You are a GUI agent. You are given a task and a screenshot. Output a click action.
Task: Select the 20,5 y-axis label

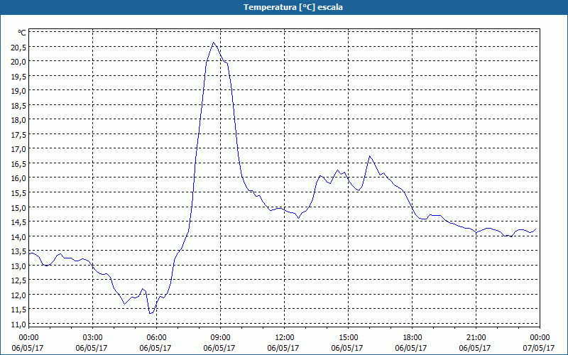coord(18,48)
